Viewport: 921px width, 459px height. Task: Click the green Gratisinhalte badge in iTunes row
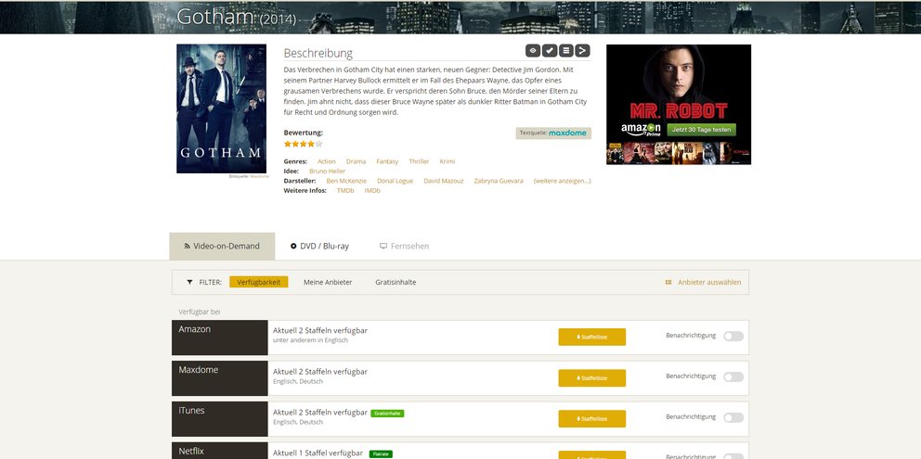387,414
